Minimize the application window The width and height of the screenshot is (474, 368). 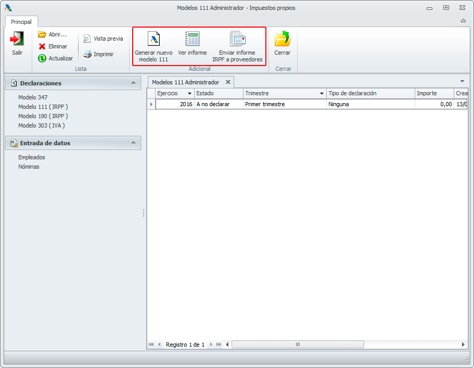point(430,8)
